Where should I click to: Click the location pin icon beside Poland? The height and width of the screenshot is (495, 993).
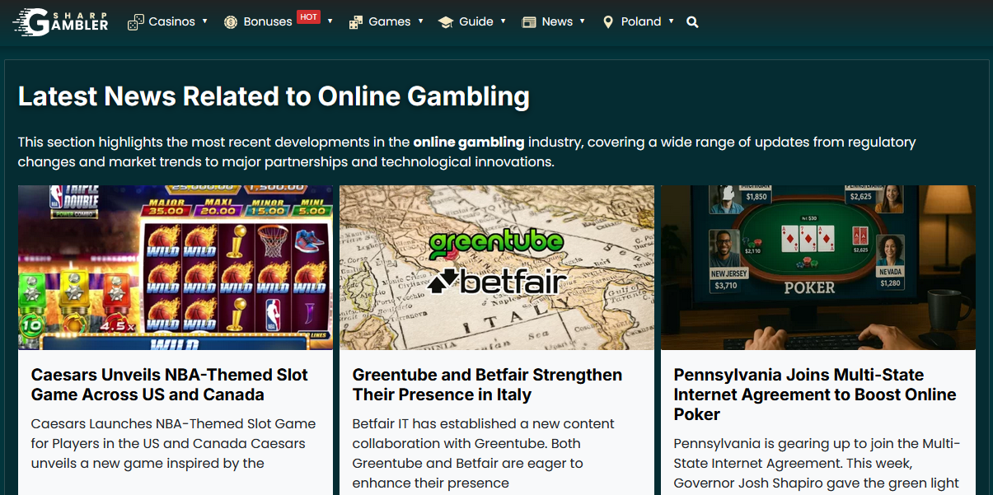(608, 22)
